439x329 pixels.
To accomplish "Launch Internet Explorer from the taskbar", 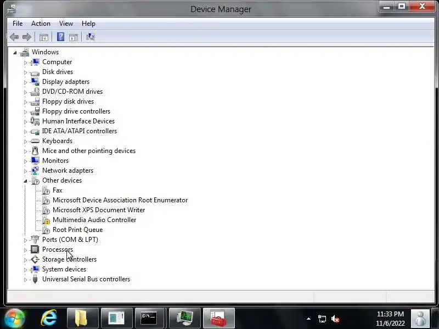I will click(49, 319).
